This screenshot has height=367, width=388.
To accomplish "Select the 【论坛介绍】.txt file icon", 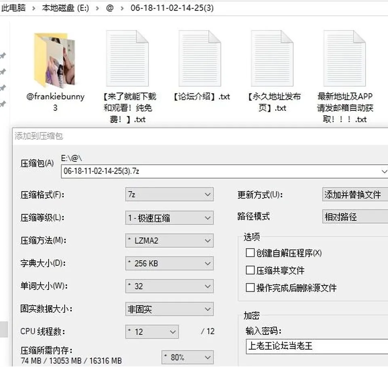I will pos(200,59).
